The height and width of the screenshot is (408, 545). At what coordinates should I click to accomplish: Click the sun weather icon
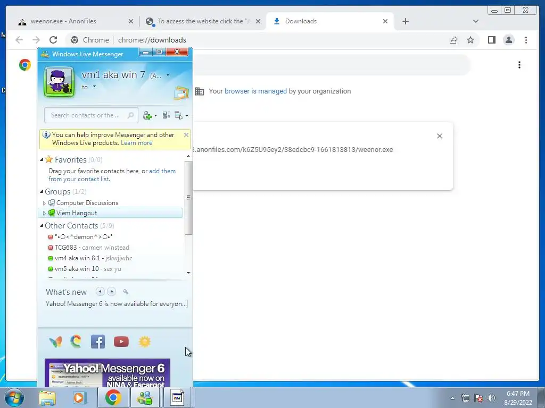(145, 342)
